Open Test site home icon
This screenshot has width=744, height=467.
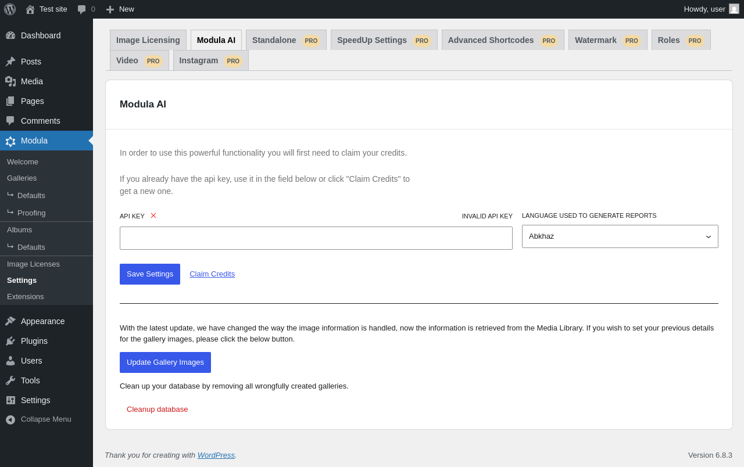30,9
